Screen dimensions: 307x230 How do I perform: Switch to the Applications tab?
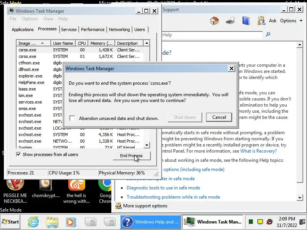point(23,30)
